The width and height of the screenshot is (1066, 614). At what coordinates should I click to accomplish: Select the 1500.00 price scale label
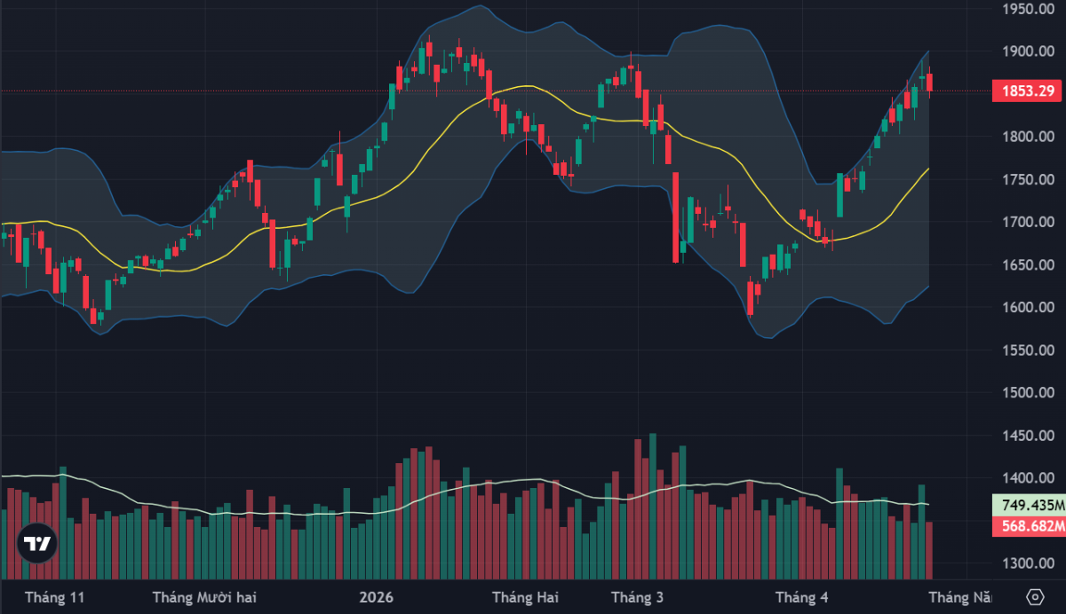[1028, 393]
